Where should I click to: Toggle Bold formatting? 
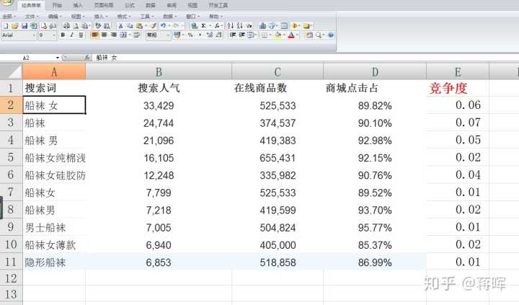63,35
